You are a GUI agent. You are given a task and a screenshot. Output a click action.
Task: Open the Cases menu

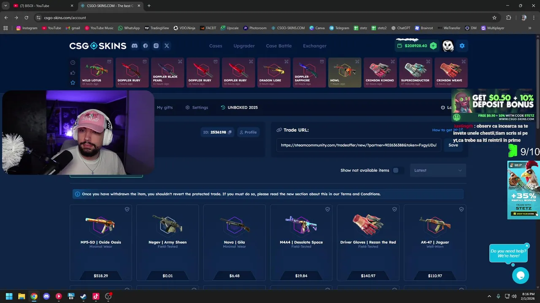(216, 46)
